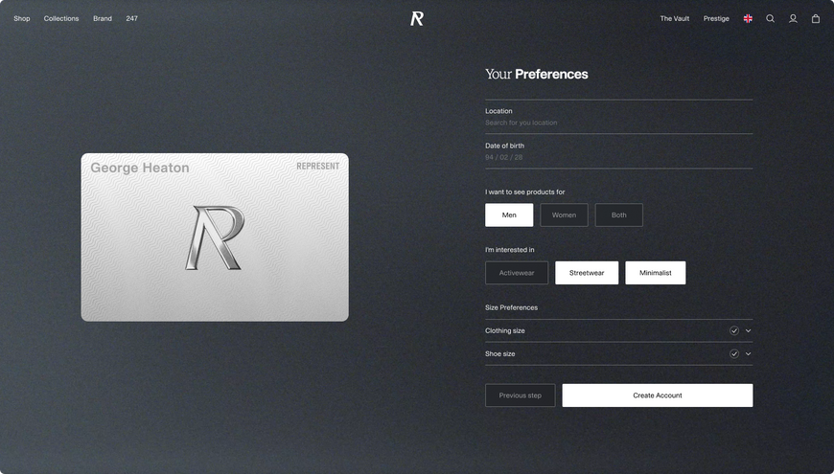
Task: Click the Shoe size label
Action: pos(500,354)
